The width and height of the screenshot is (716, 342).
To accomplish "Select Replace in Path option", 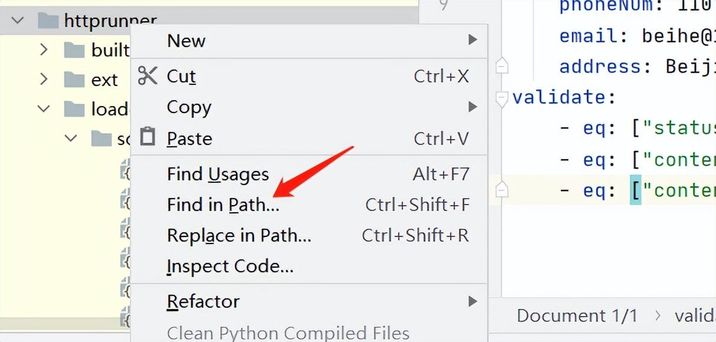I will pyautogui.click(x=239, y=235).
